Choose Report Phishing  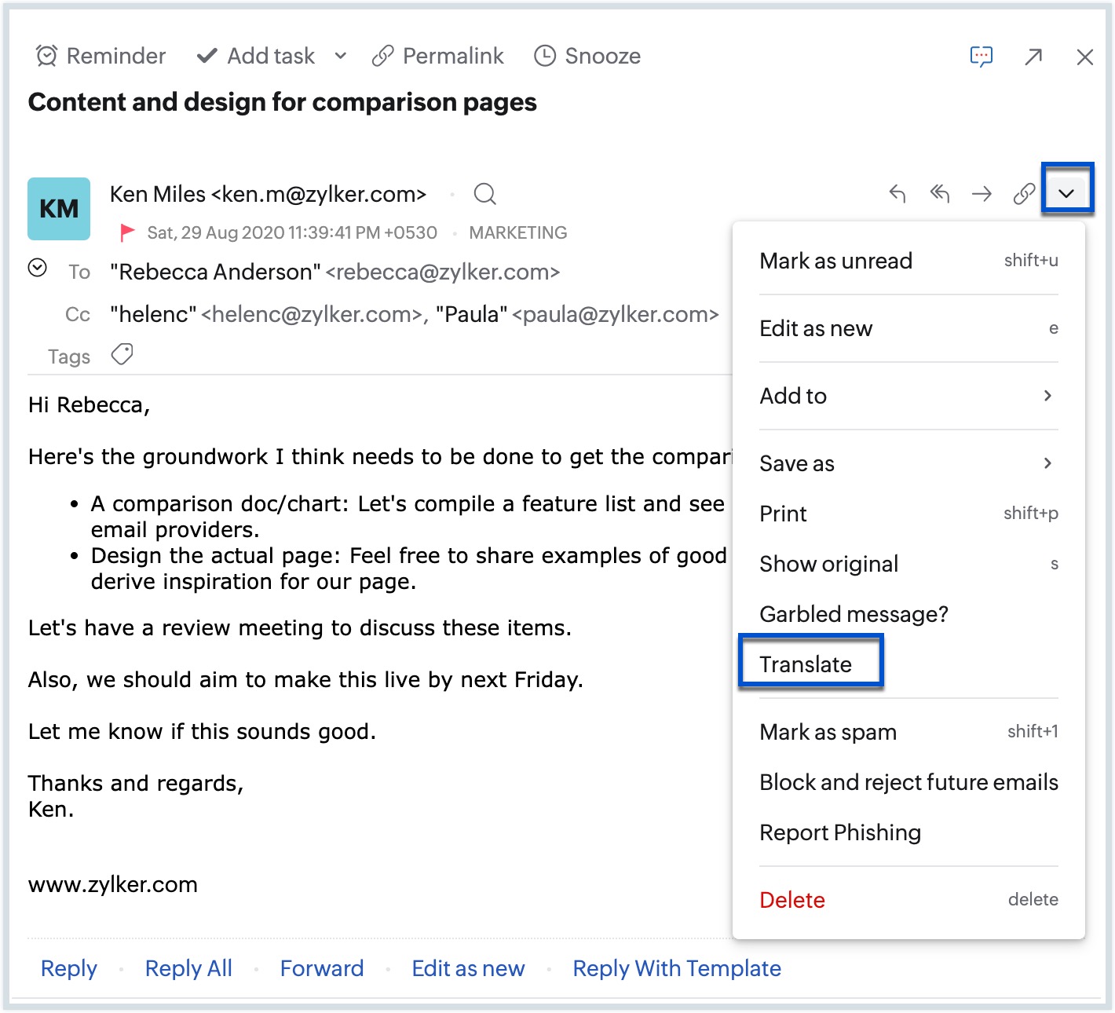click(840, 832)
